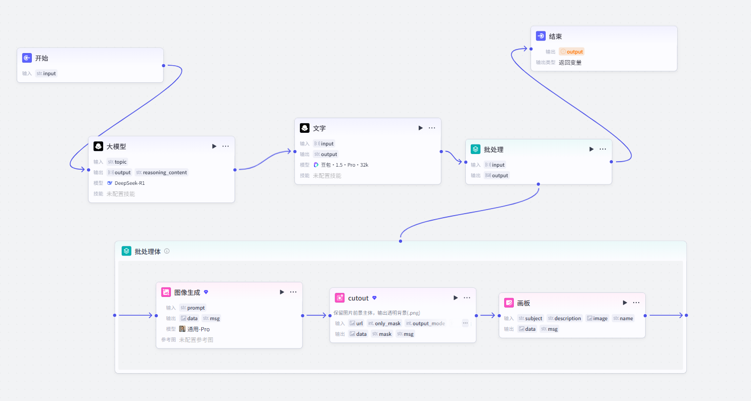Expand hidden cutout input parameters

pos(465,323)
